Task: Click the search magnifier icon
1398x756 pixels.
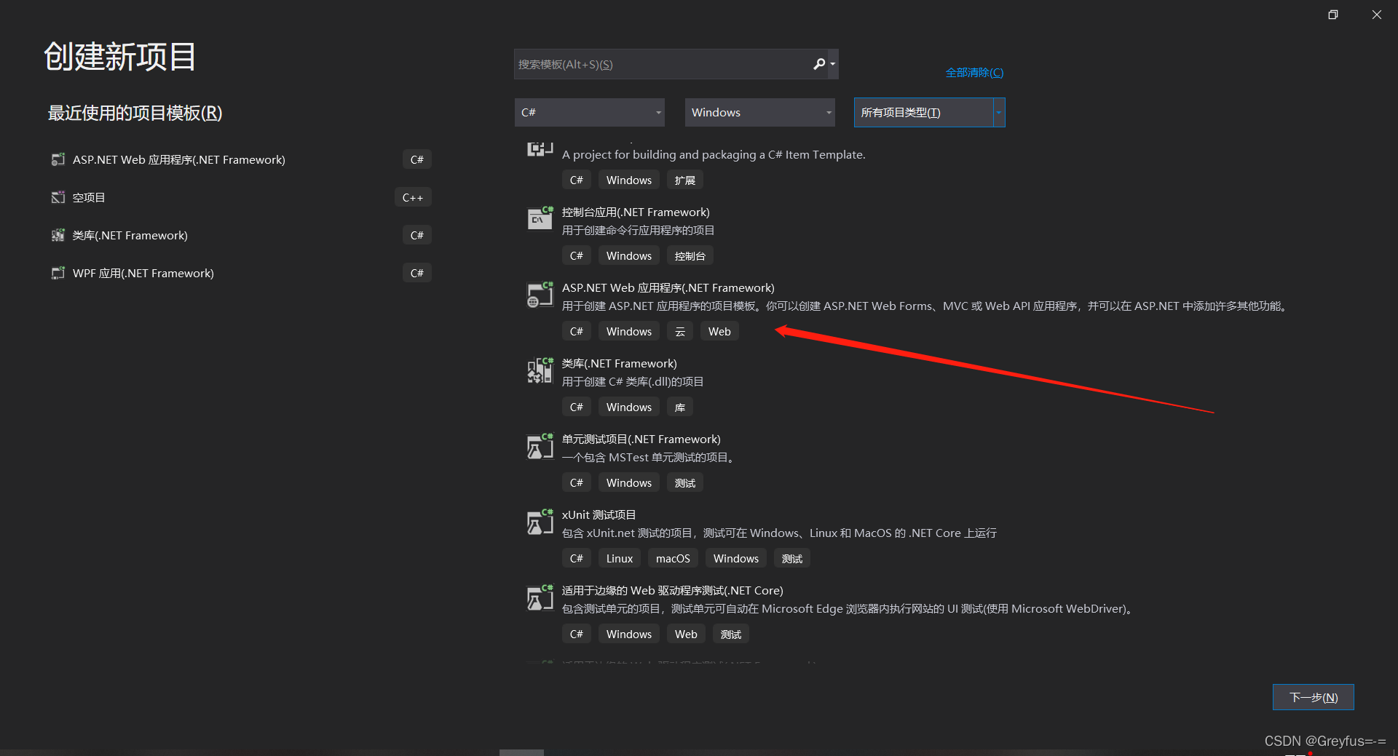Action: tap(819, 64)
